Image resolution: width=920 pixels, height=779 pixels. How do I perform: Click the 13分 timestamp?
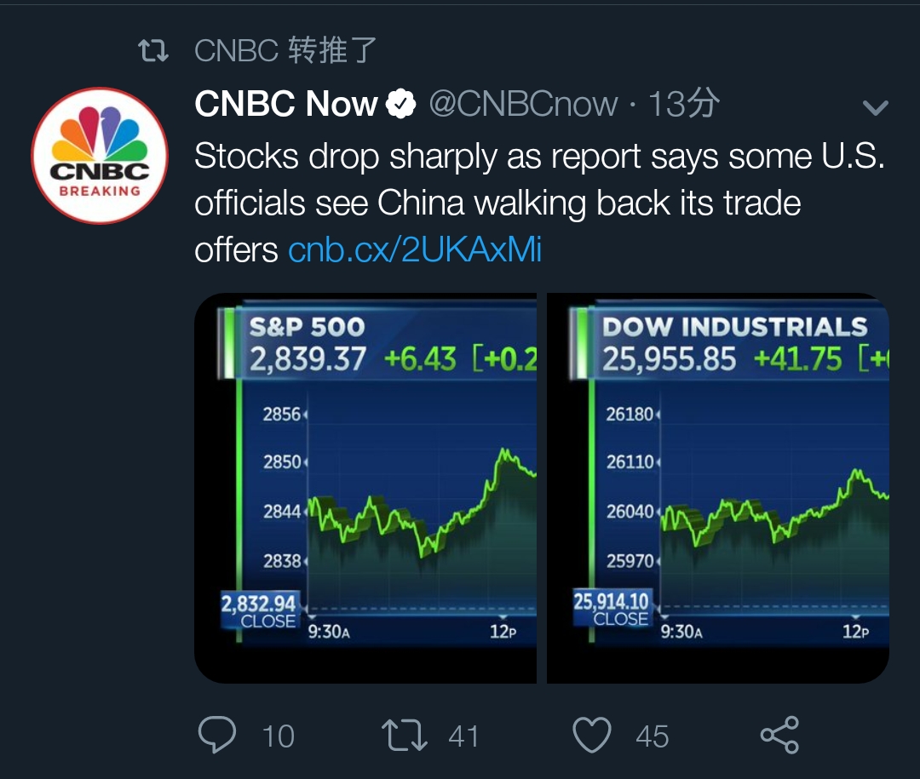[x=684, y=104]
